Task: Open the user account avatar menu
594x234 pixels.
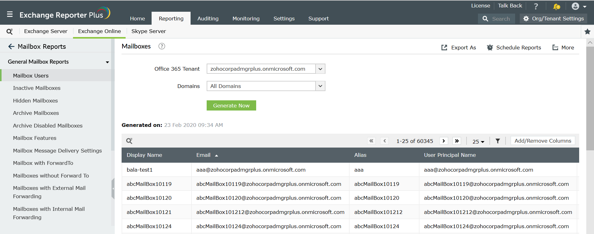Action: [579, 6]
